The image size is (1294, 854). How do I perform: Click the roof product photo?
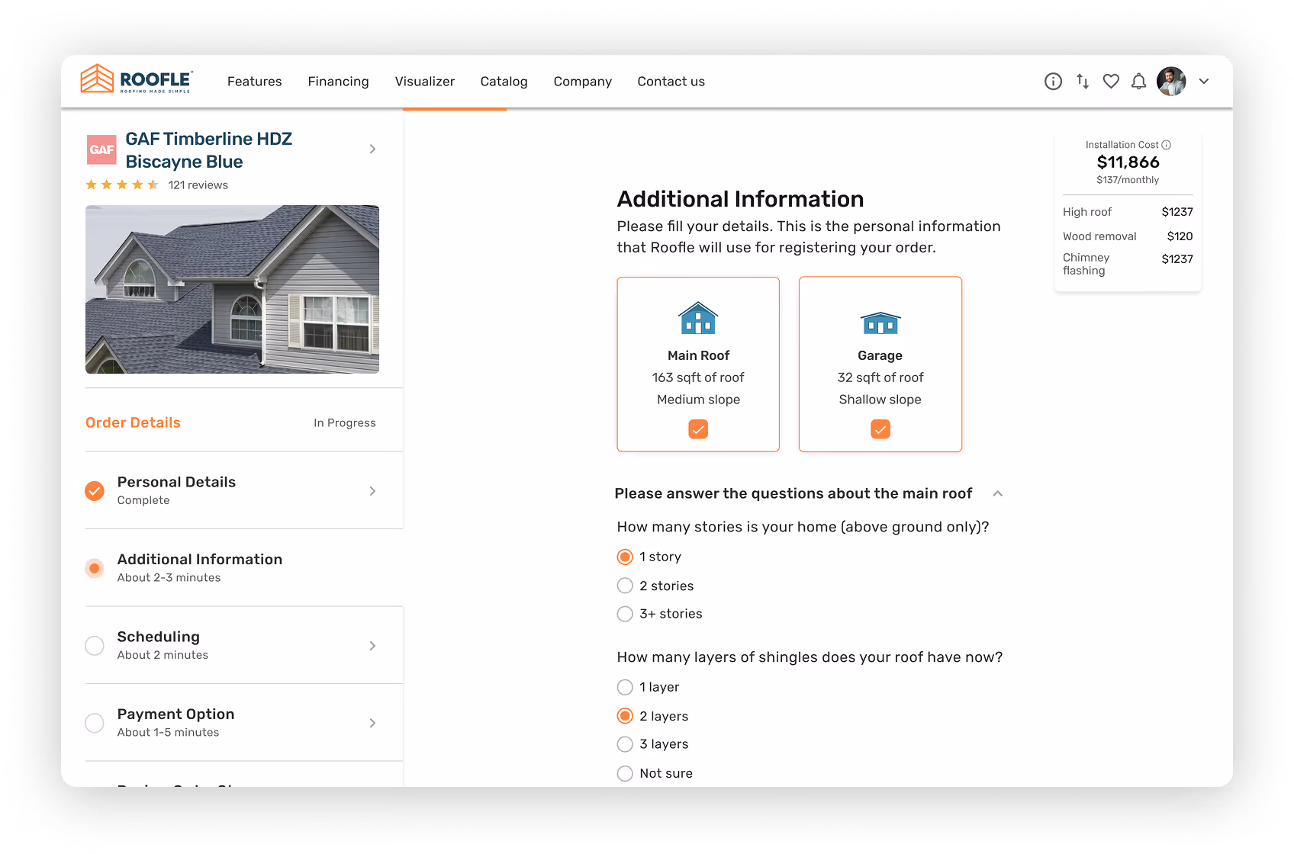(232, 289)
